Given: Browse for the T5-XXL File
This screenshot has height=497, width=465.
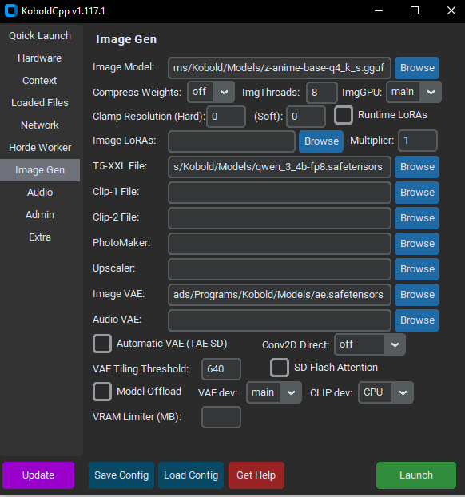Looking at the screenshot, I should pyautogui.click(x=417, y=167).
